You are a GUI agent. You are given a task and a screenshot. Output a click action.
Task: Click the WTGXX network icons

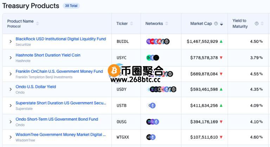(151, 137)
